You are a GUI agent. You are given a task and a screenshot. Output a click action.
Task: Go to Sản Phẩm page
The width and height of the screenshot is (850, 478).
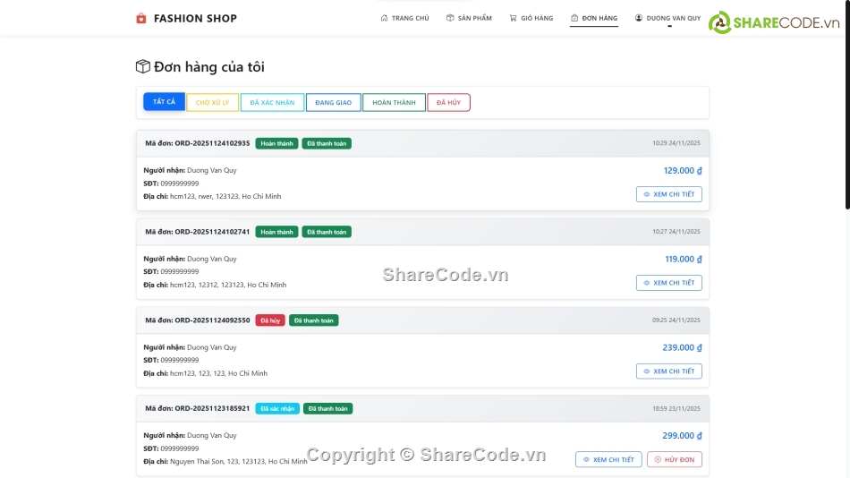469,18
